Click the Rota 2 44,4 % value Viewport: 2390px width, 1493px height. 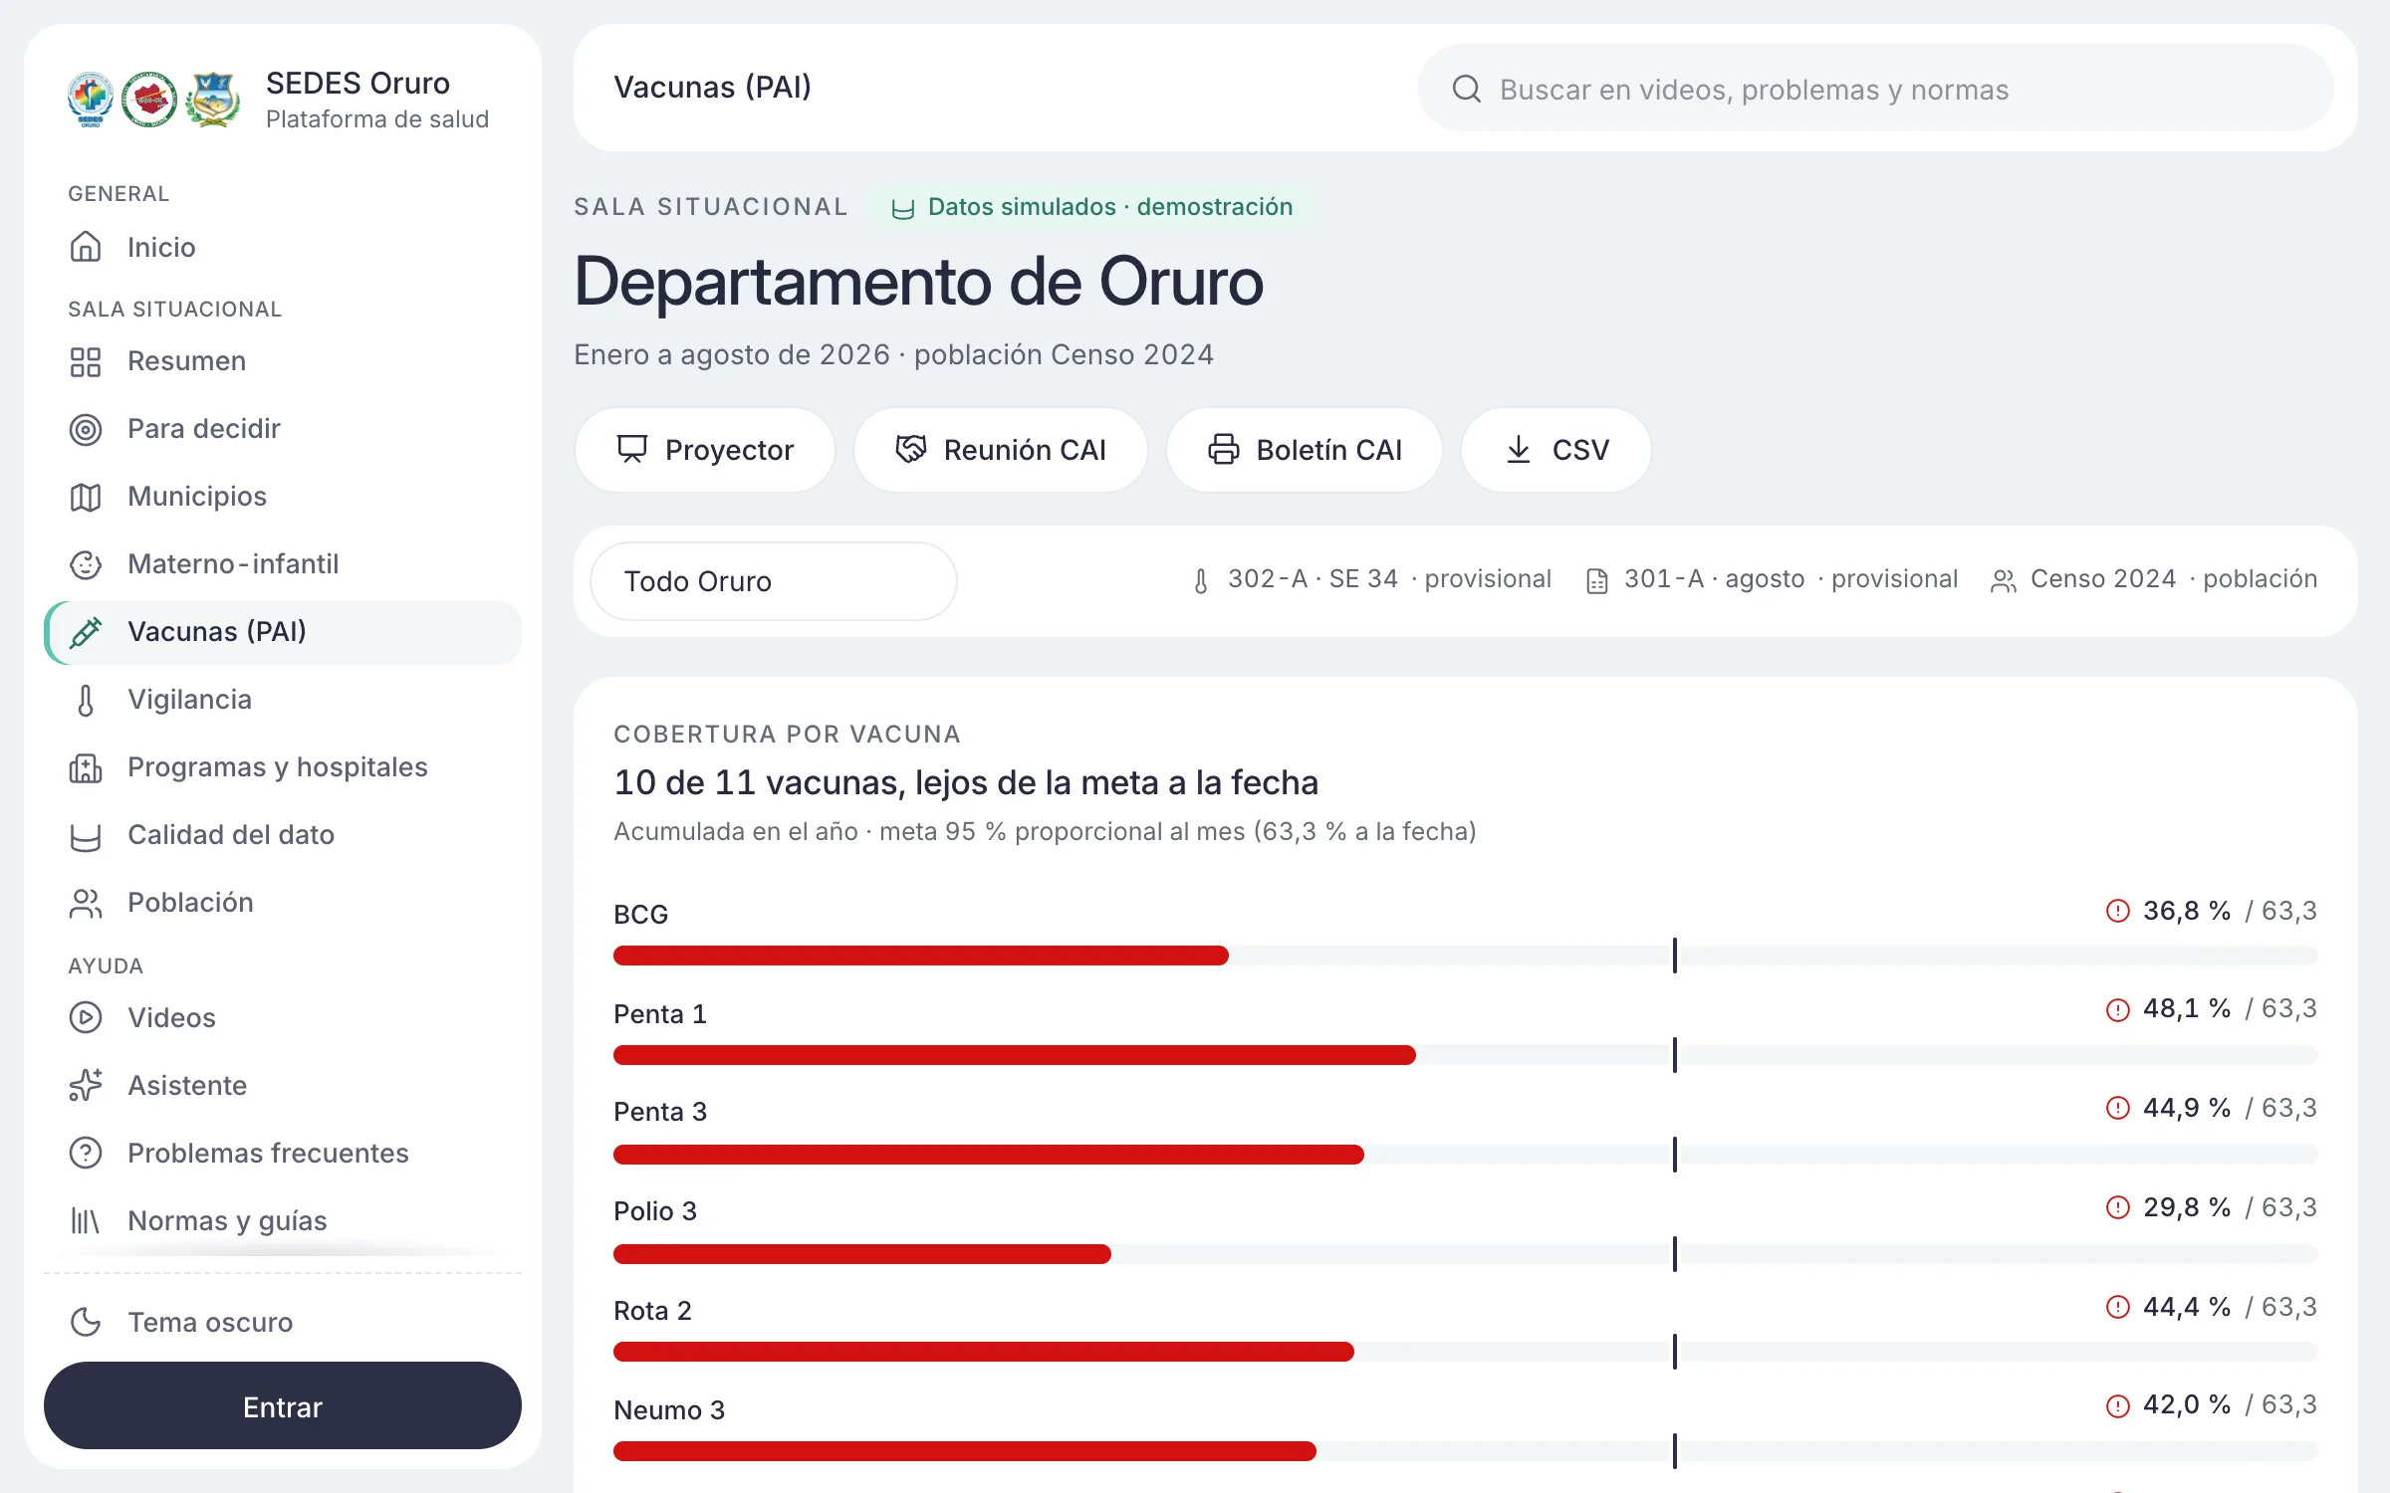point(2187,1307)
